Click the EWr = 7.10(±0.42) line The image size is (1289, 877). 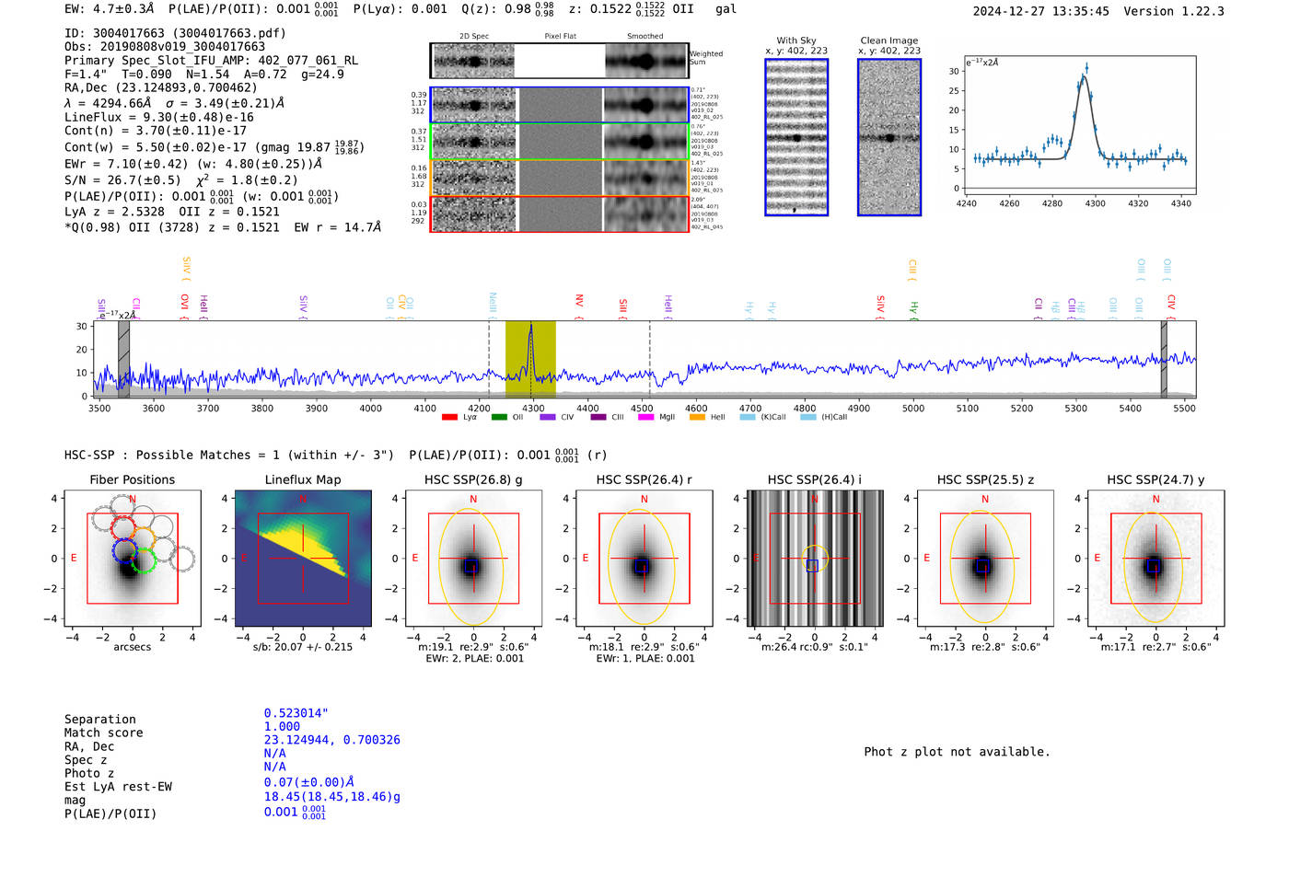tap(193, 164)
